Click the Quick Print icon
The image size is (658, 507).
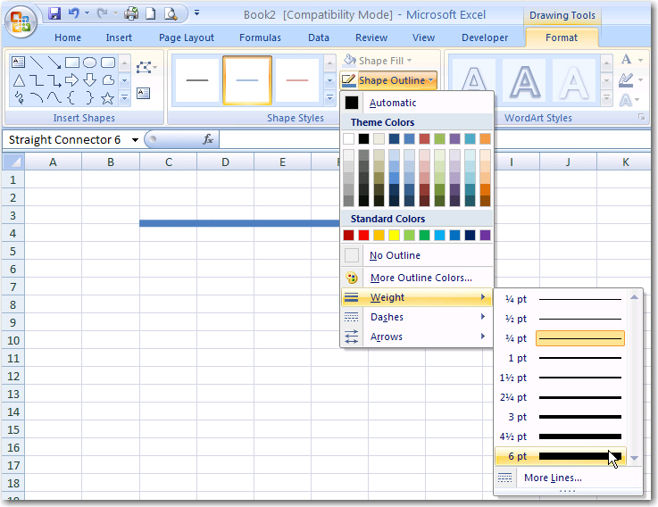click(131, 14)
